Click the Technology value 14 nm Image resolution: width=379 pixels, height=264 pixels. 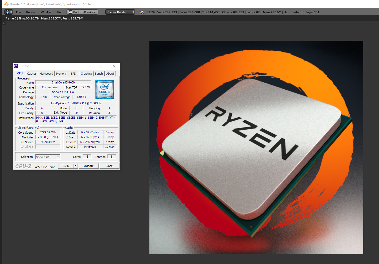point(42,97)
